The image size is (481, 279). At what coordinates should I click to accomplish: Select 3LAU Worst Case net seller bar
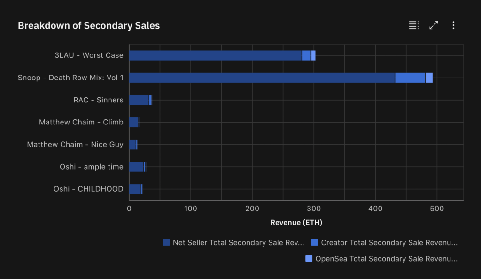215,55
